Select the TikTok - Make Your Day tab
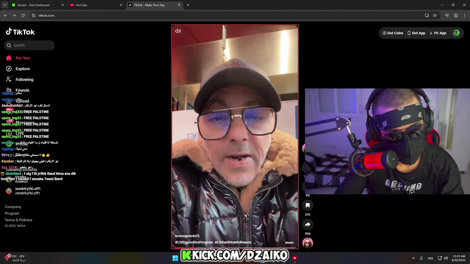This screenshot has width=470, height=264. click(x=154, y=5)
